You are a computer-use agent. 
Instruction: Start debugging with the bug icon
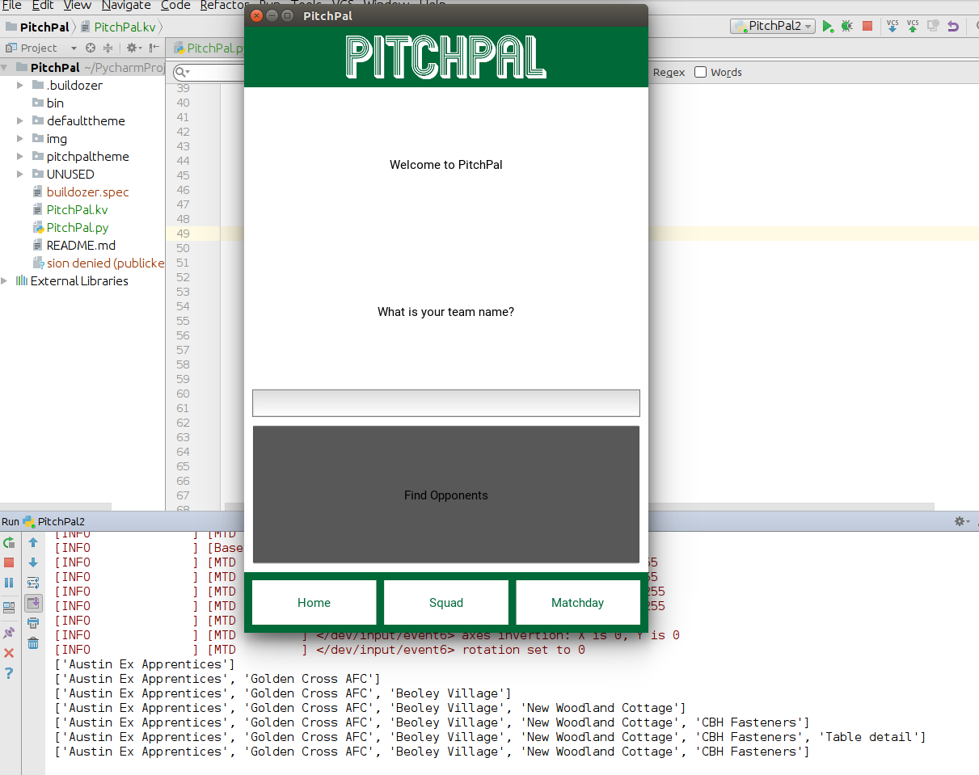click(x=846, y=26)
